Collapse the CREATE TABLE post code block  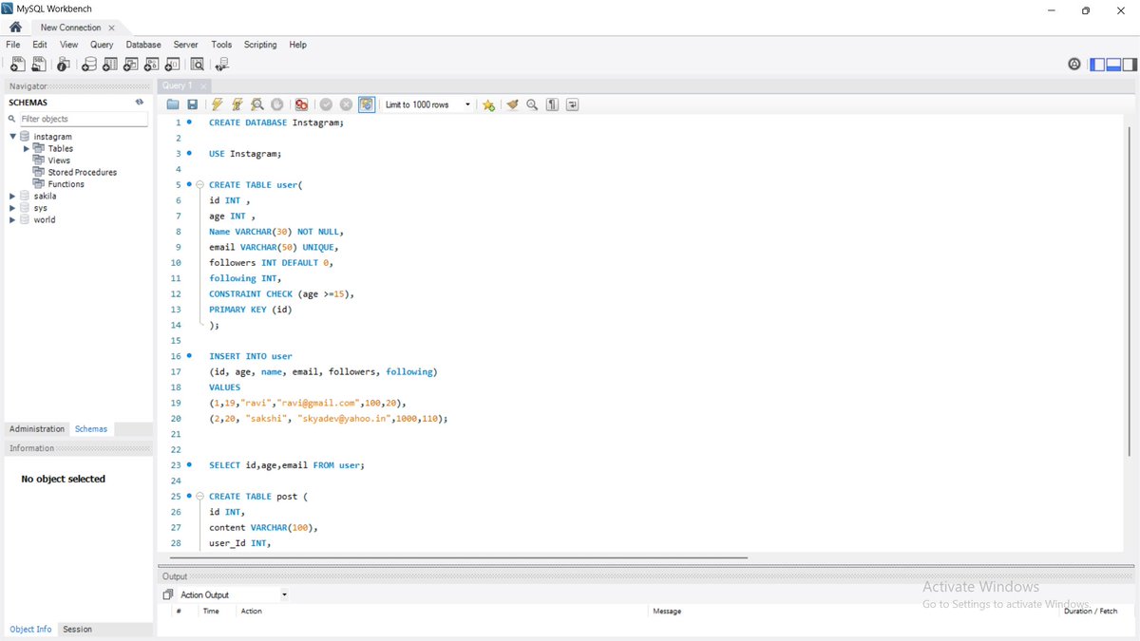(199, 497)
